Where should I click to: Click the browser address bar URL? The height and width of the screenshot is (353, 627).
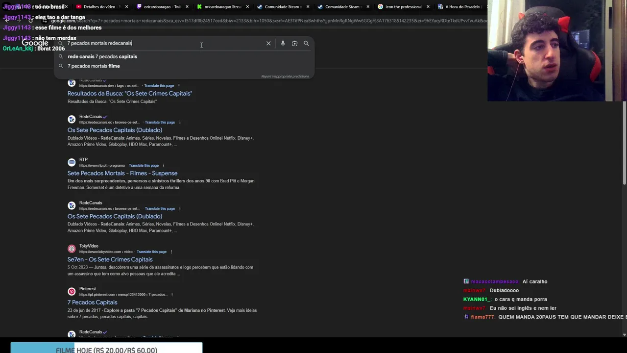(269, 21)
